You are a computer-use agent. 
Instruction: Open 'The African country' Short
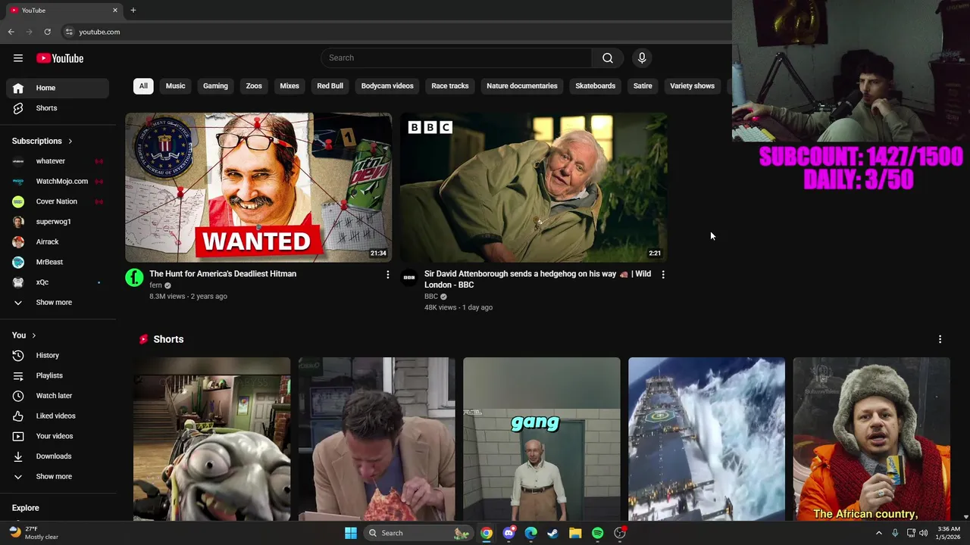coord(871,439)
